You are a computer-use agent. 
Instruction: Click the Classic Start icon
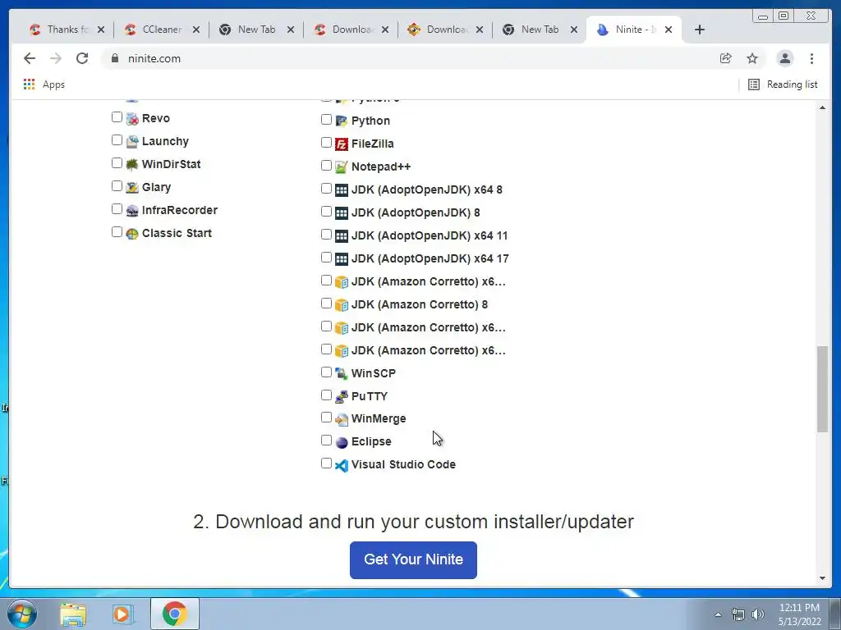(x=132, y=234)
